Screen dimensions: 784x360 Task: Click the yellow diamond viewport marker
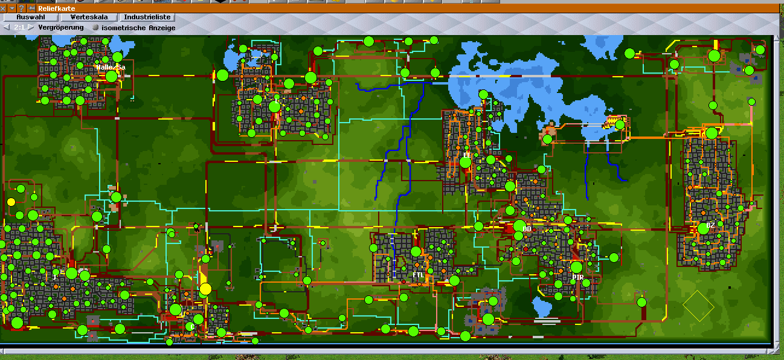(698, 306)
